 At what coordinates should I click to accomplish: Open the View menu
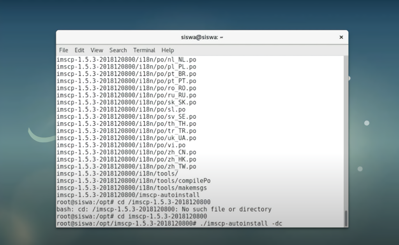point(97,50)
